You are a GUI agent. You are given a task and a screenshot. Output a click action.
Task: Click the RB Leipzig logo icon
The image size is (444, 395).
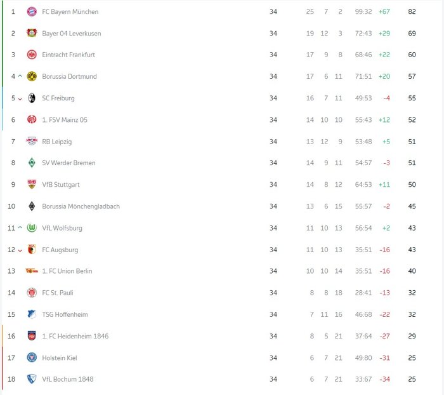[x=32, y=142]
